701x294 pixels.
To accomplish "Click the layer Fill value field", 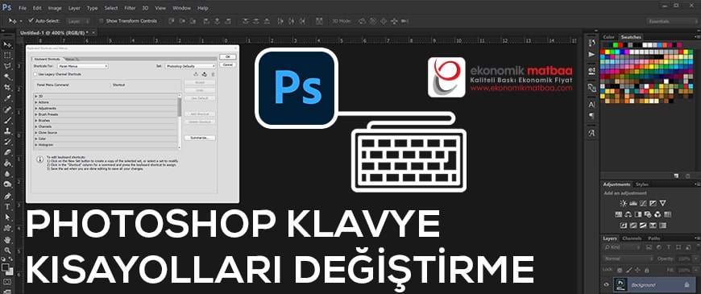I will click(683, 271).
